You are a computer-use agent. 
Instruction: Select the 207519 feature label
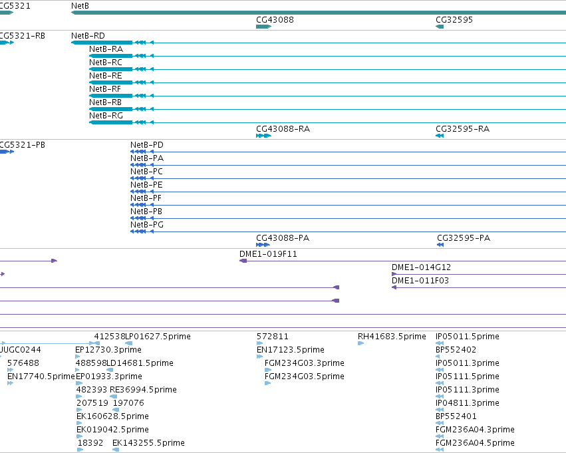[92, 403]
